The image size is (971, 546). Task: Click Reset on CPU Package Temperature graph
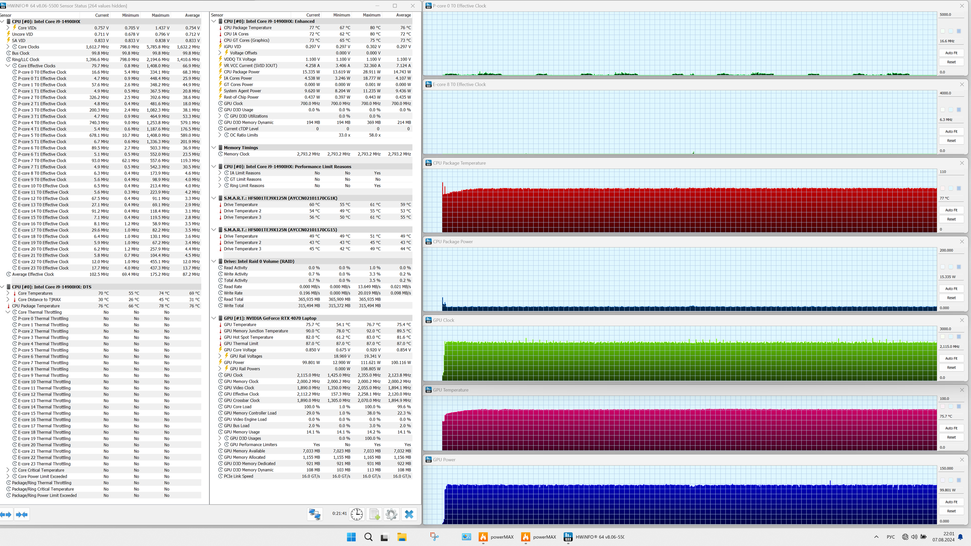coord(951,219)
